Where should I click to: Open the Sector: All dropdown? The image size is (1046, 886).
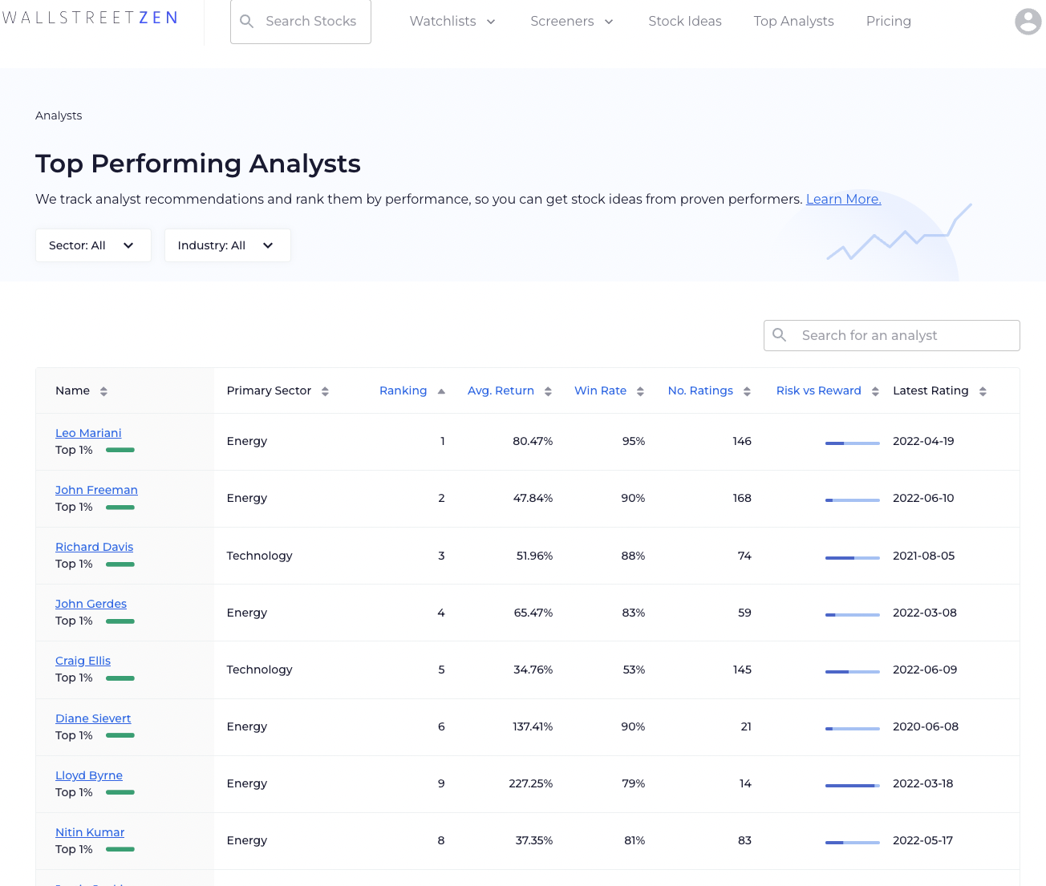pos(93,245)
